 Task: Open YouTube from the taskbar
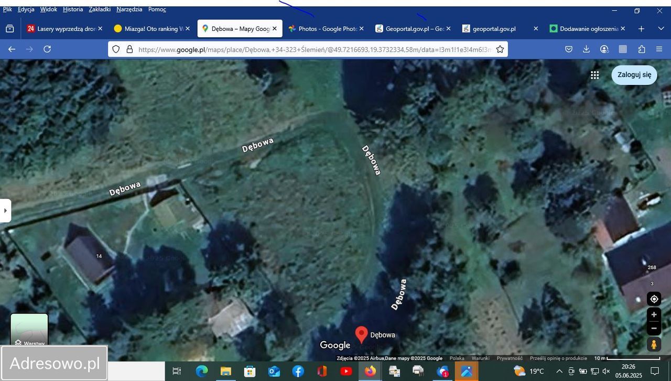(346, 371)
